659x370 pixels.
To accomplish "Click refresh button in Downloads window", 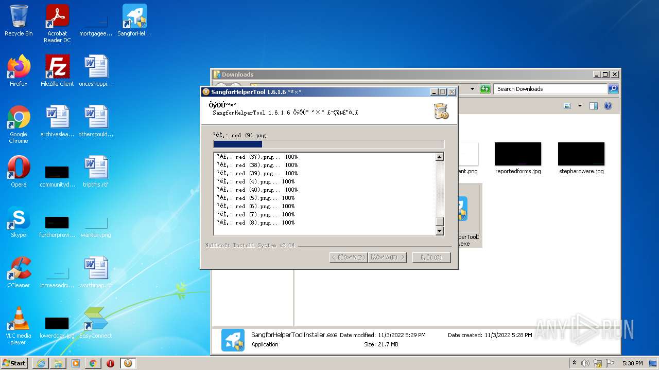I will (x=485, y=89).
